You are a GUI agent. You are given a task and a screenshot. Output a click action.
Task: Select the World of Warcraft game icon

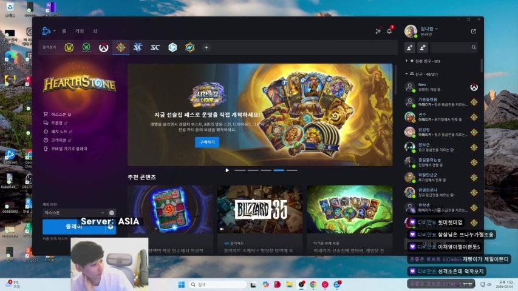[x=69, y=47]
